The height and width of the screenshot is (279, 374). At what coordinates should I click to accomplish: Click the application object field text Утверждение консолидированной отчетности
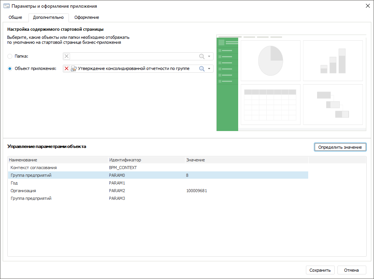point(134,69)
